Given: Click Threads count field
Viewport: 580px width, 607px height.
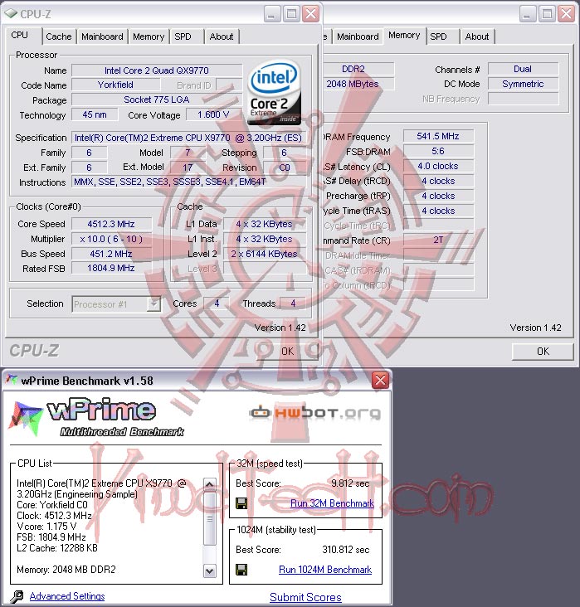Looking at the screenshot, I should (293, 303).
